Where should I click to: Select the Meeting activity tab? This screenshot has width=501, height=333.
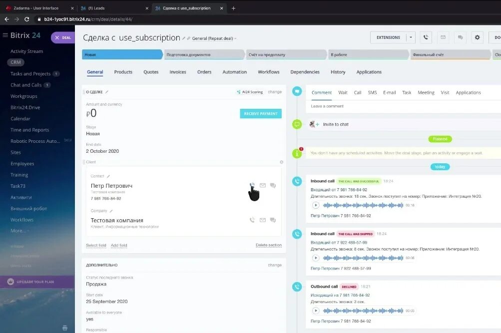pyautogui.click(x=426, y=92)
